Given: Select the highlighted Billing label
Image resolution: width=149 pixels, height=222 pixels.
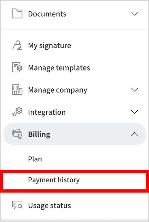Looking at the screenshot, I should [x=39, y=134].
